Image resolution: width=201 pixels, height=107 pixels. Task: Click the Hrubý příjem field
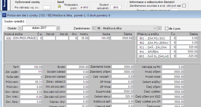coord(173,72)
